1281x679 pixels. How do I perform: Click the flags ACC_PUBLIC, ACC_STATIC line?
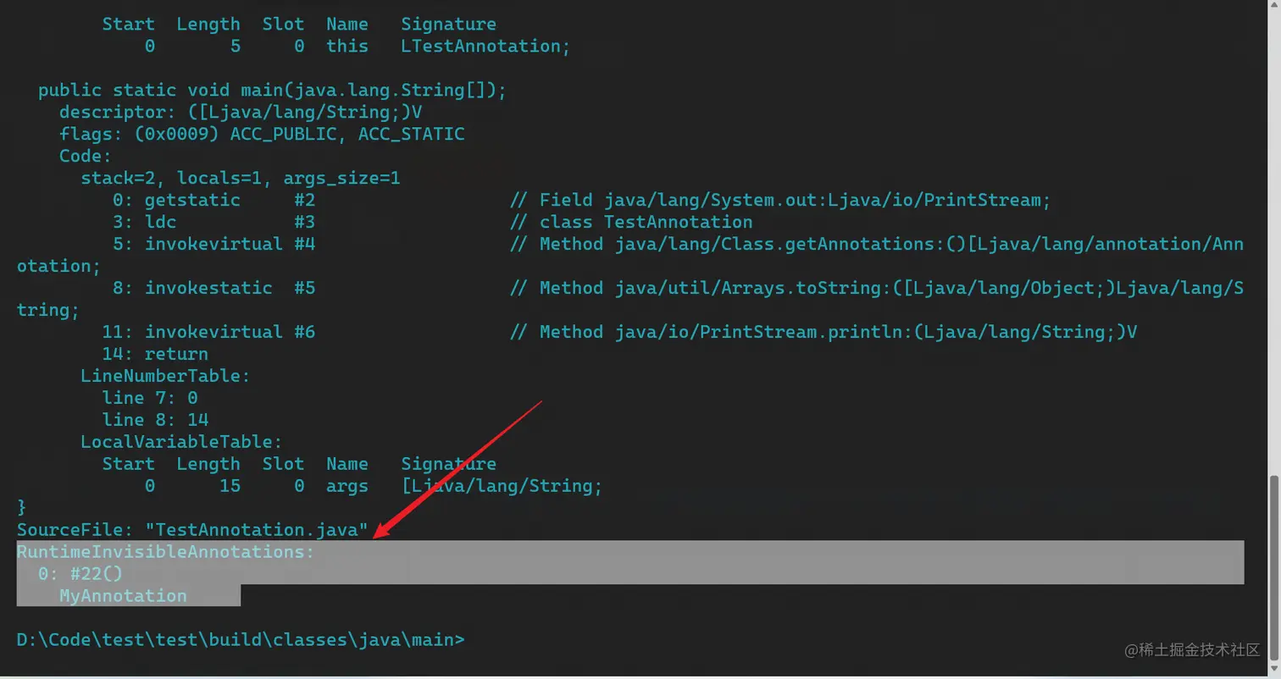262,135
